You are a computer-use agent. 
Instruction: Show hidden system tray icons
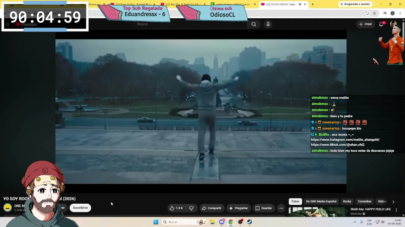coord(354,222)
